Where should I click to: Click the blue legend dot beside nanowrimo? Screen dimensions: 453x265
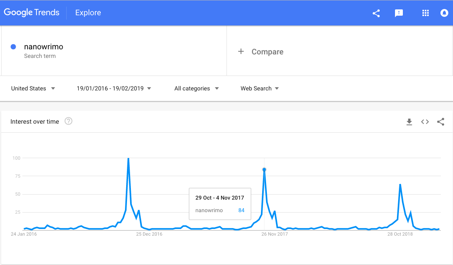tap(13, 47)
